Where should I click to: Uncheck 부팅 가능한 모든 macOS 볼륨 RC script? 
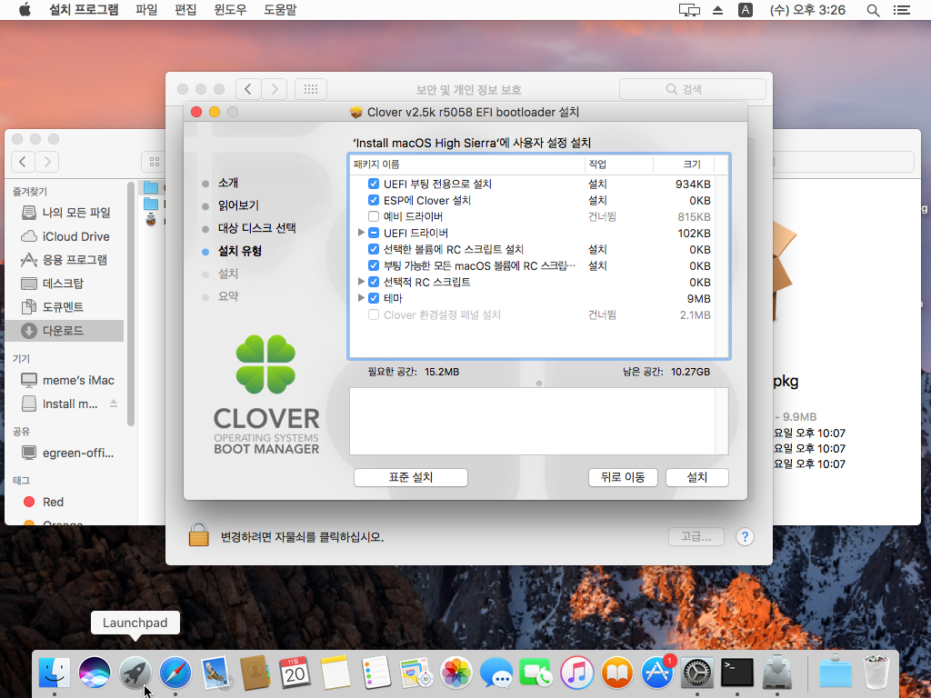click(x=374, y=266)
